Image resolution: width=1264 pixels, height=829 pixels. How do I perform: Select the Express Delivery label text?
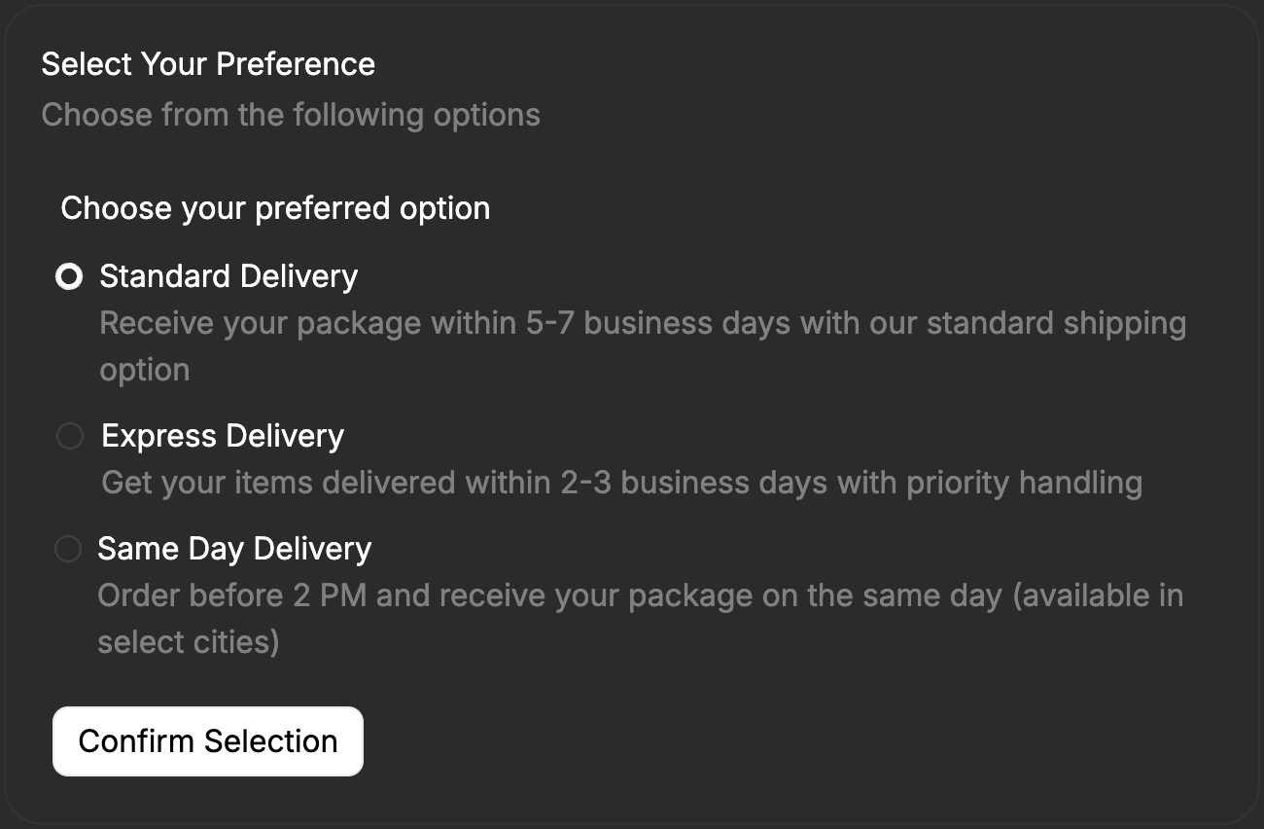222,436
